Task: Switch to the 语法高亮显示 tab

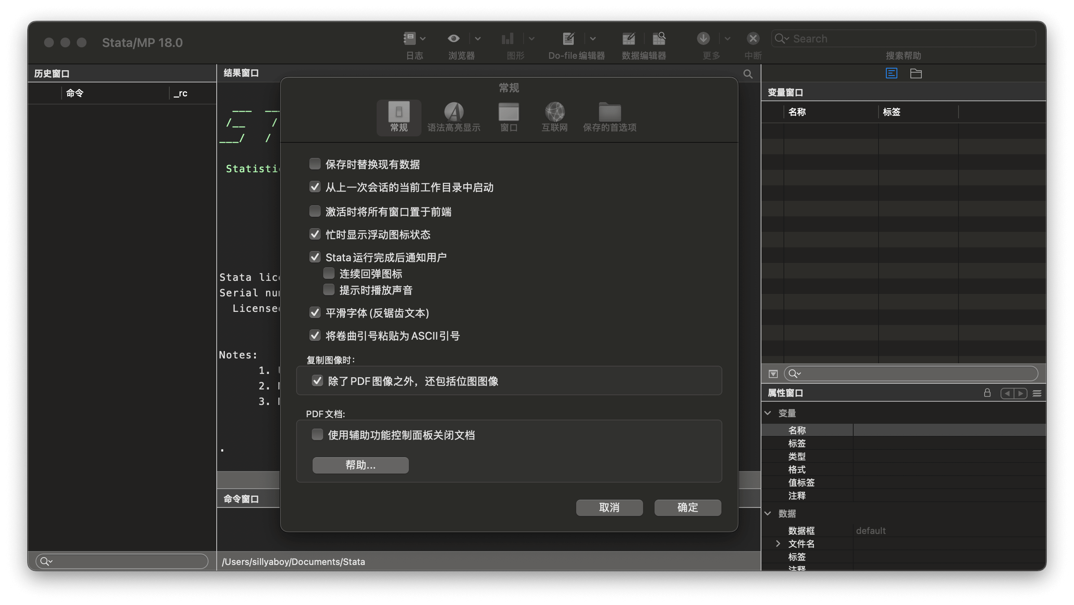Action: pos(454,117)
